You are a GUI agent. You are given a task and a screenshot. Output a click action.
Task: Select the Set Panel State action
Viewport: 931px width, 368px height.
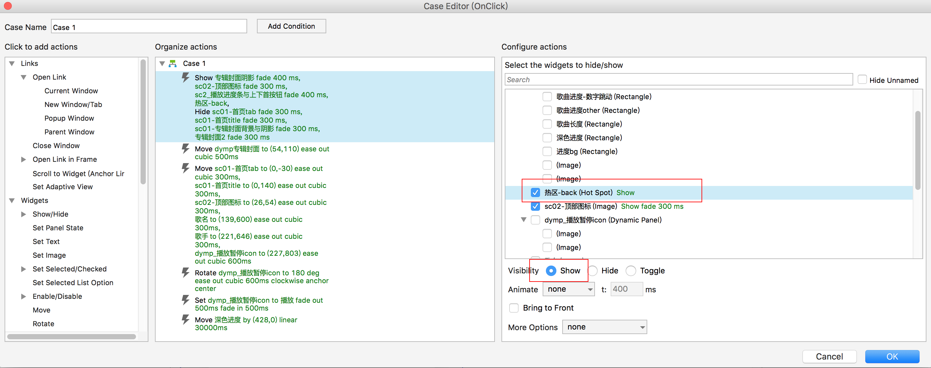point(58,228)
